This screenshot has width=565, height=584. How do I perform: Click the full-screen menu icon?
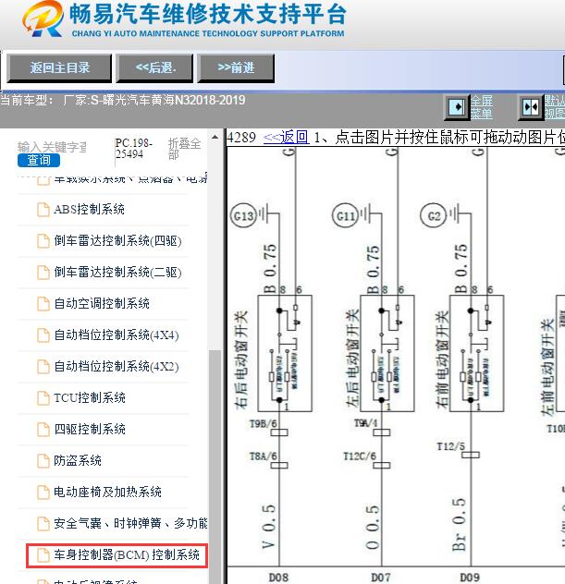coord(456,107)
